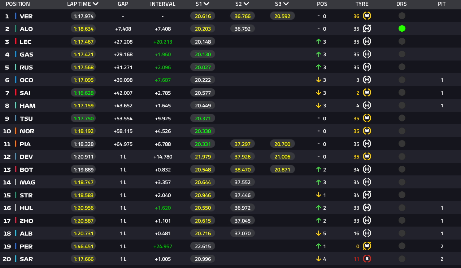Select driver NOR in position 10
This screenshot has height=268, width=461.
[x=27, y=131]
